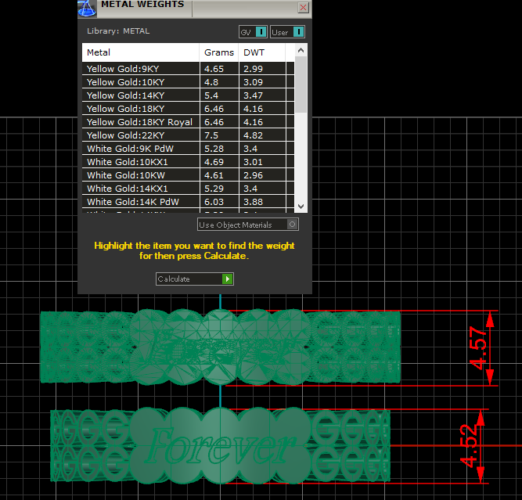Screen dimensions: 522x500
Task: Click the scroll down arrow in metal list
Action: (301, 206)
